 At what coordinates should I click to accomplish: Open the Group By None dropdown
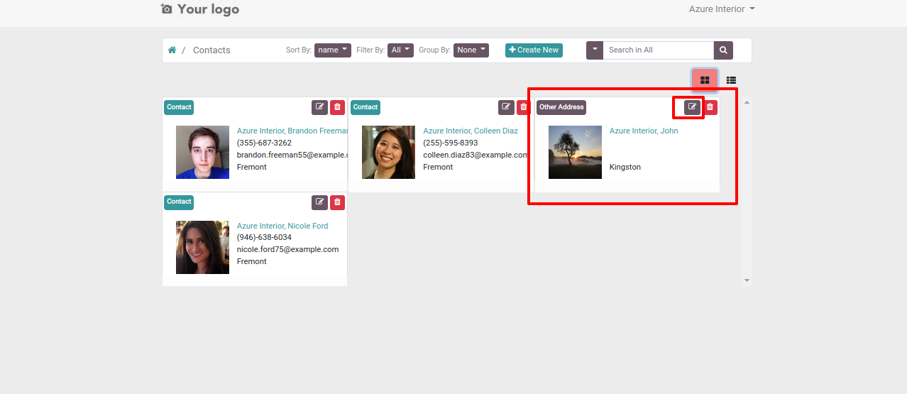pos(471,50)
